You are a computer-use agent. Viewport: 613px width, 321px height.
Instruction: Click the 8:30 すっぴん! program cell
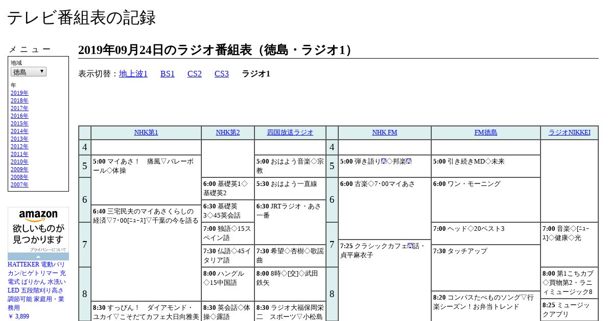pos(146,311)
